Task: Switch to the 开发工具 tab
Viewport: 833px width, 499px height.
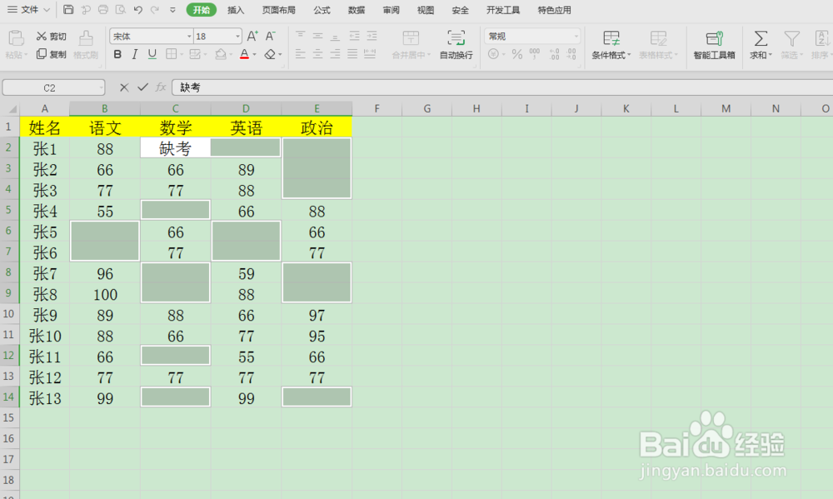Action: point(503,10)
